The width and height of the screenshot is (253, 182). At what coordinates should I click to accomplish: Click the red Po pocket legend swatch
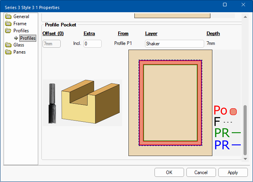[x=233, y=111]
